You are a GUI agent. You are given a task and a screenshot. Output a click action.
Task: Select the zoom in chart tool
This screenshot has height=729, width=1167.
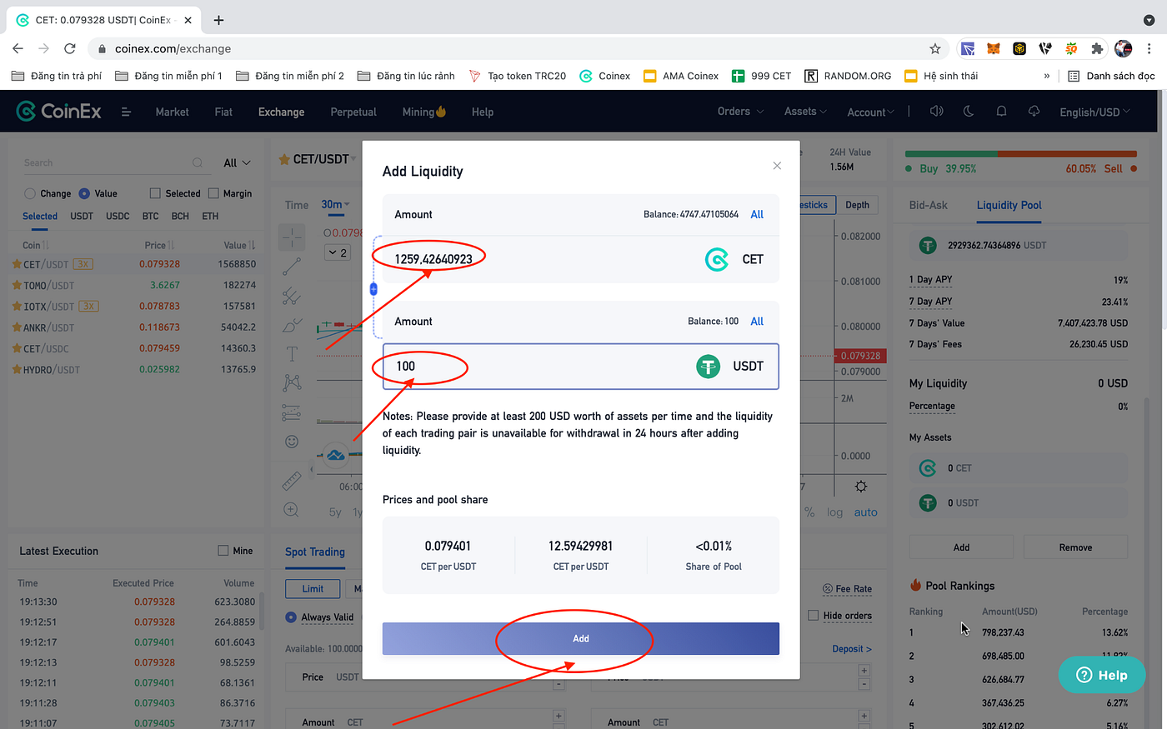tap(291, 510)
